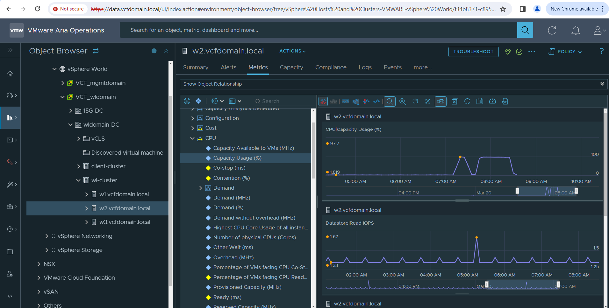Toggle dynamic thresholds chart icon
This screenshot has width=609, height=308.
[x=346, y=101]
